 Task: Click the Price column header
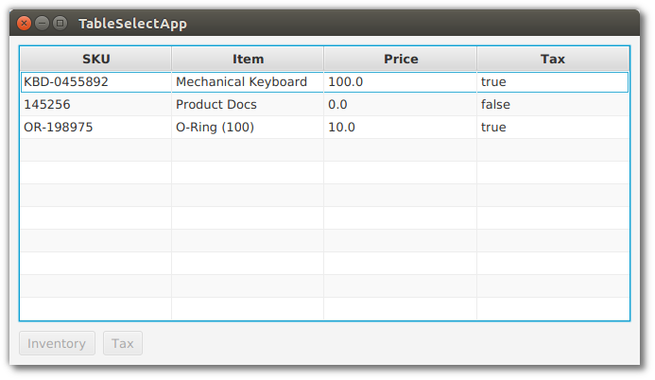pyautogui.click(x=400, y=59)
